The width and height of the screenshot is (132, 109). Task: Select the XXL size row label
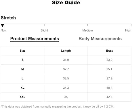click(x=22, y=97)
